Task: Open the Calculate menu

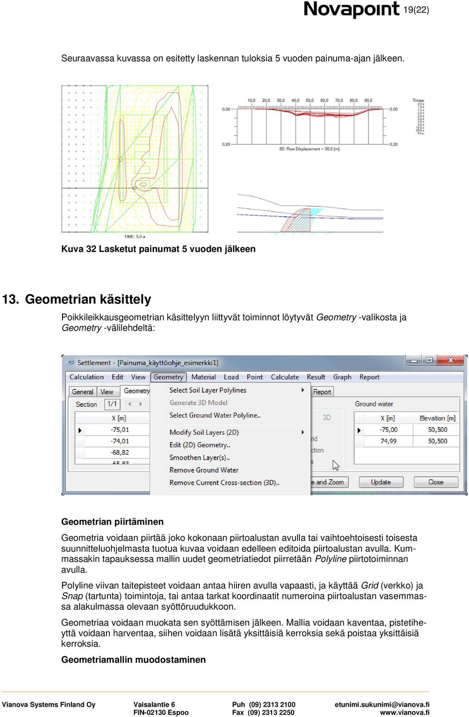Action: 285,377
